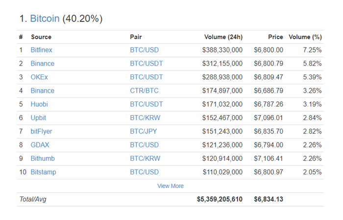The height and width of the screenshot is (220, 343).
Task: Open Binance link in row 2
Action: point(43,63)
